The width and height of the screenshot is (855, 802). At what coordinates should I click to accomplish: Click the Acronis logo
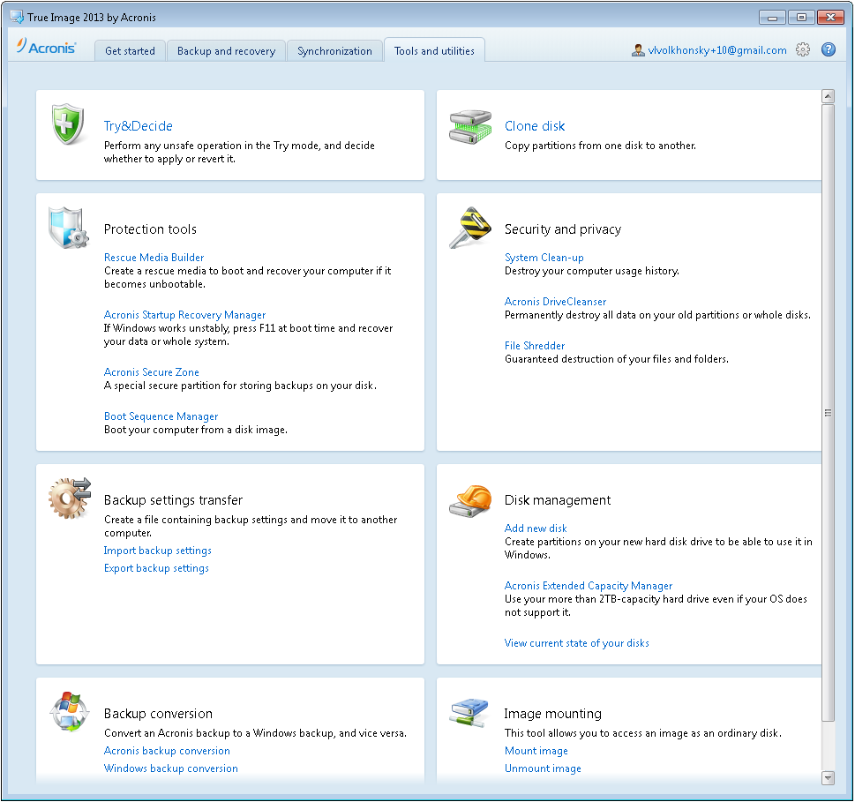(x=47, y=47)
